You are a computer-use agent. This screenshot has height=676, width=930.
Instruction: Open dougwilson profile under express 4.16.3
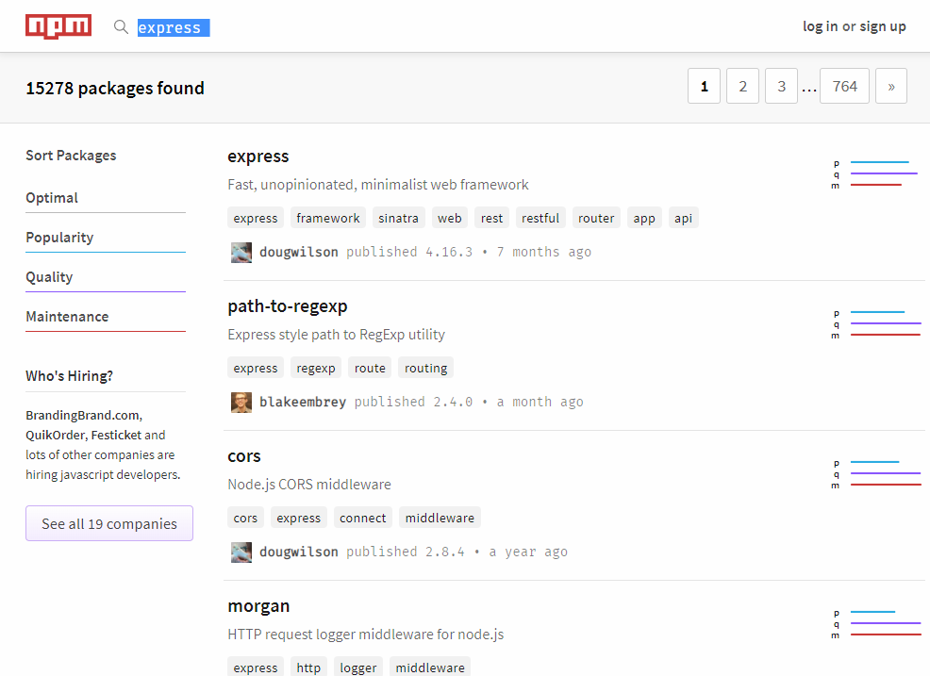(298, 252)
